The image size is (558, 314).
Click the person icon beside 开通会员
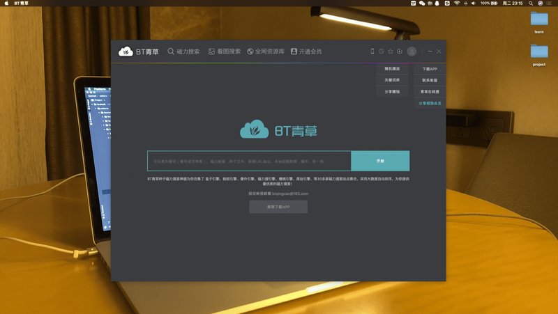(x=294, y=52)
